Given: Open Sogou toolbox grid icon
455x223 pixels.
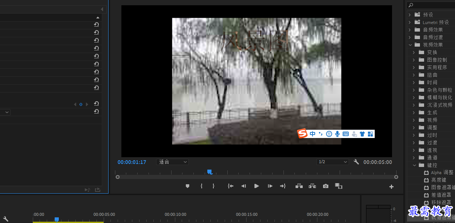Looking at the screenshot, I should pyautogui.click(x=370, y=134).
